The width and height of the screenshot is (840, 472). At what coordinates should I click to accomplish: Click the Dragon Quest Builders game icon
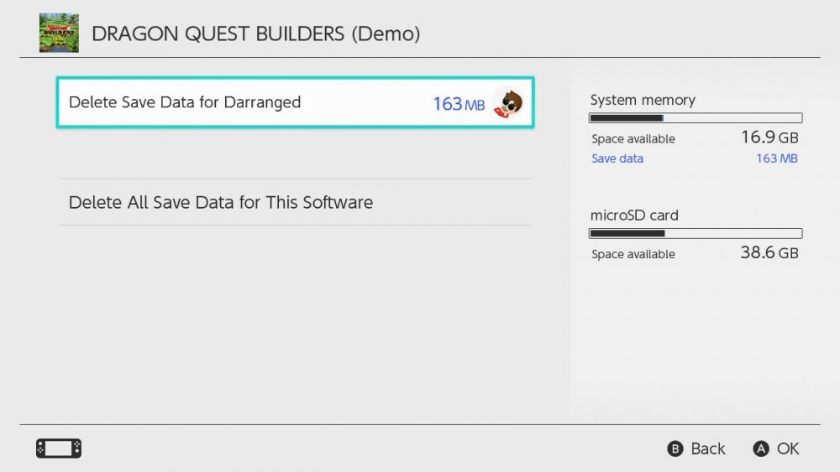pyautogui.click(x=59, y=34)
